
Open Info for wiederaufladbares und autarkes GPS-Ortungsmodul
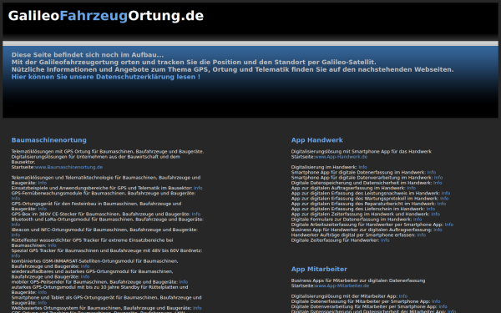[x=85, y=277]
